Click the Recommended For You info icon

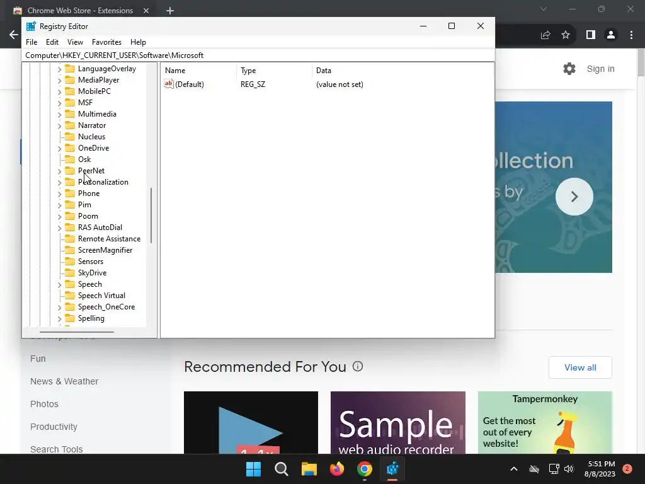click(x=358, y=366)
